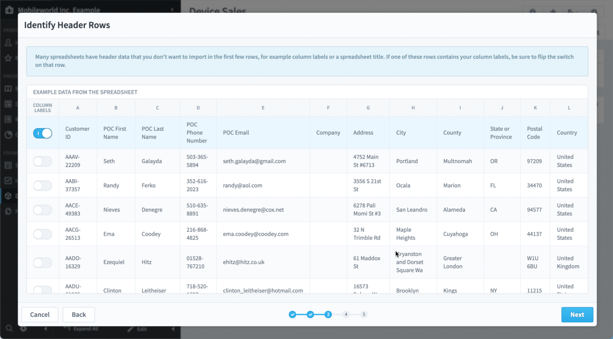The height and width of the screenshot is (339, 613).
Task: Disable column labels toggle on Customer ID row
Action: click(43, 133)
